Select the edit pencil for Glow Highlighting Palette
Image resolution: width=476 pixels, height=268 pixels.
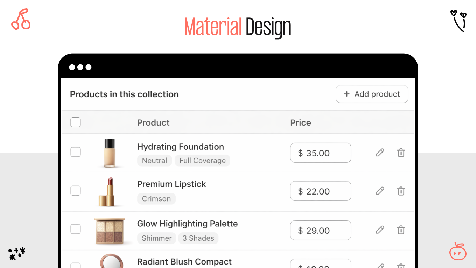(x=380, y=230)
